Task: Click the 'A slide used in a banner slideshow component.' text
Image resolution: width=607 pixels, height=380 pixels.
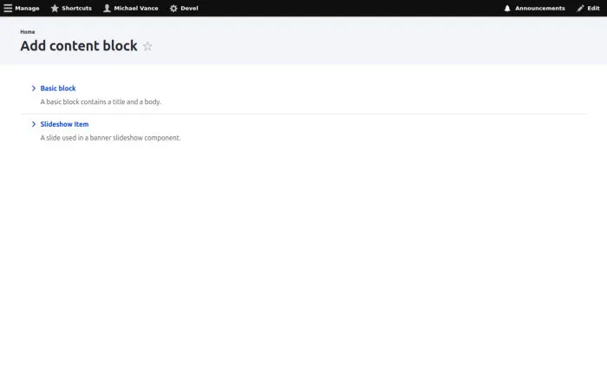Action: [x=110, y=138]
